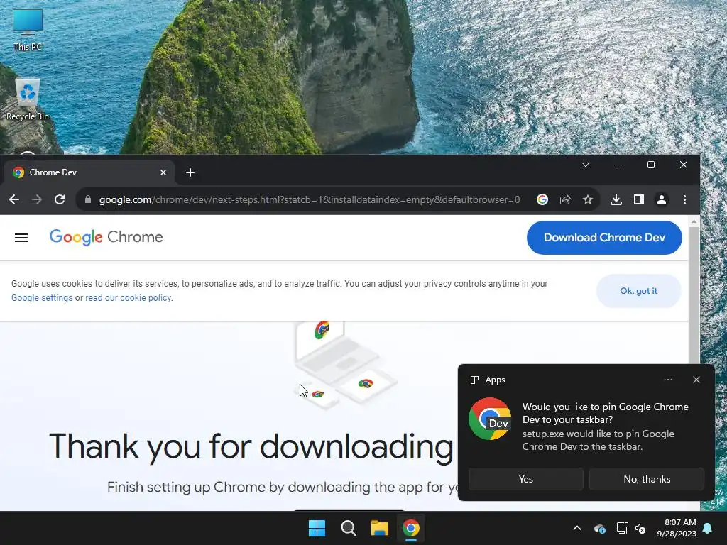Click the Apps notification header icon
Screen dimensions: 727x545
pyautogui.click(x=474, y=380)
